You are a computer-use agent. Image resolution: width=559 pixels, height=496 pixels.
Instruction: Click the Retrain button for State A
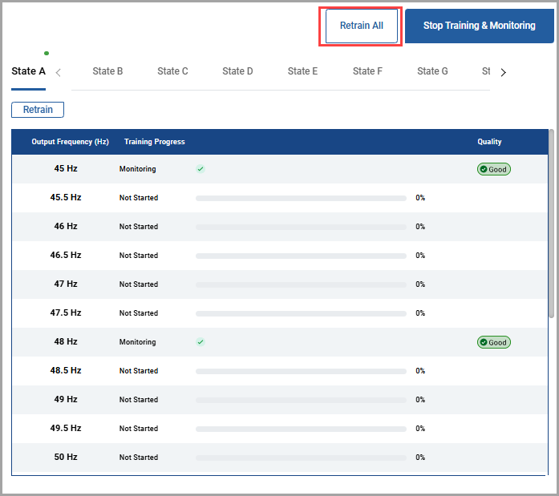(x=38, y=110)
